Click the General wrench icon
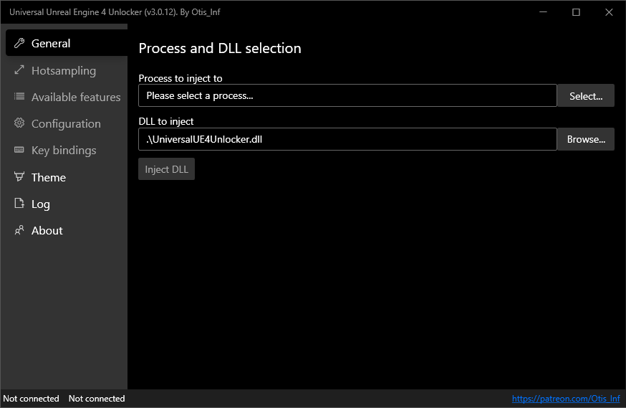626x408 pixels. click(x=19, y=44)
